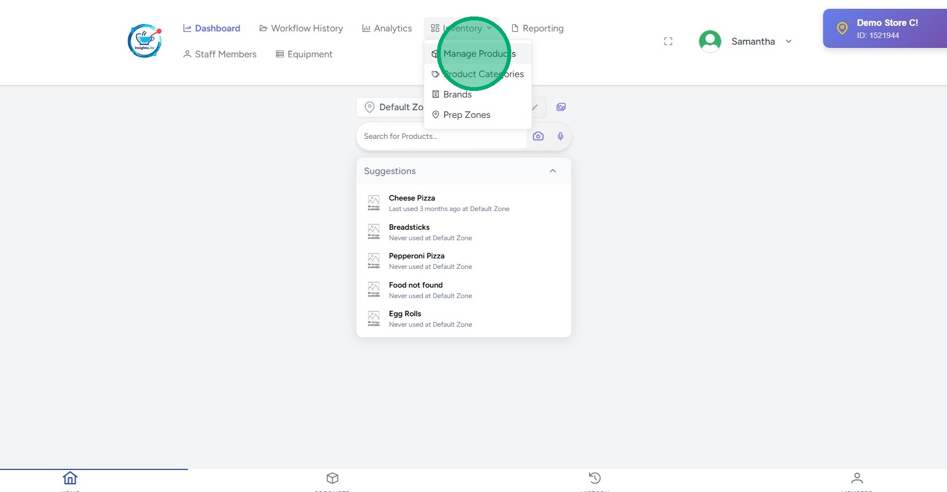The image size is (947, 492).
Task: Click Egg Rolls placeholder thumbnail
Action: pos(374,318)
